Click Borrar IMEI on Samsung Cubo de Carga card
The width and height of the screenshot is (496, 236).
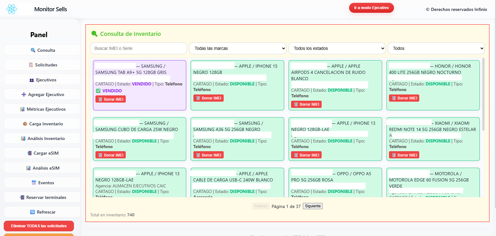click(x=111, y=155)
